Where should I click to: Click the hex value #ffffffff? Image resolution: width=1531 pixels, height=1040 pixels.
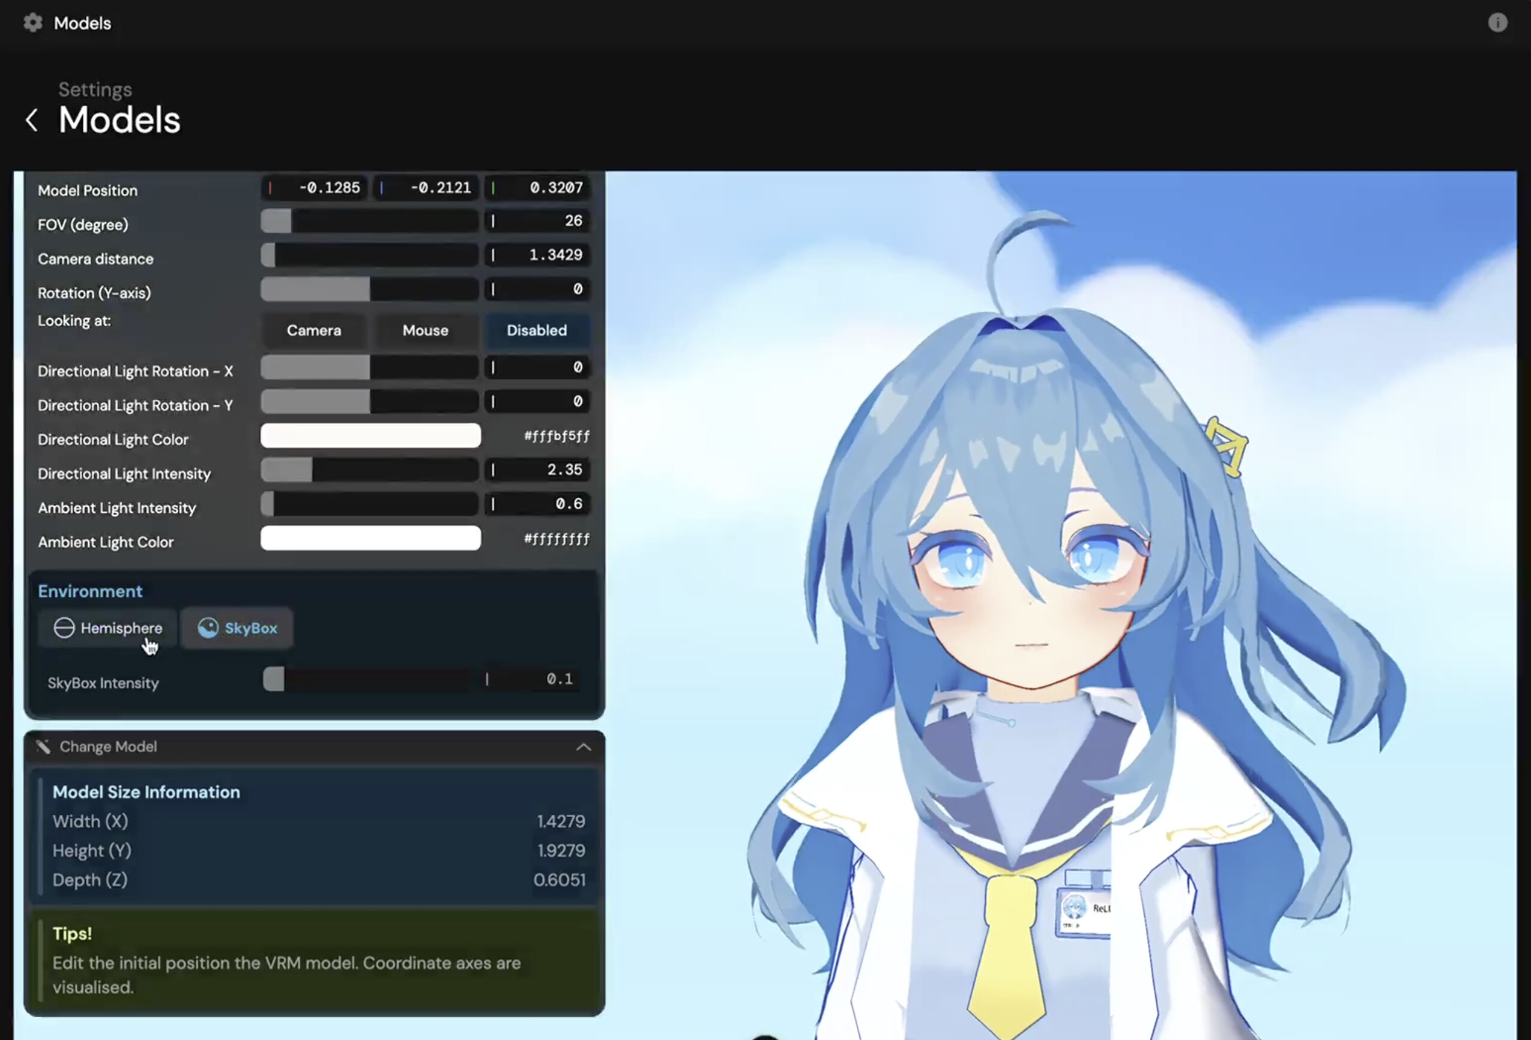tap(557, 539)
